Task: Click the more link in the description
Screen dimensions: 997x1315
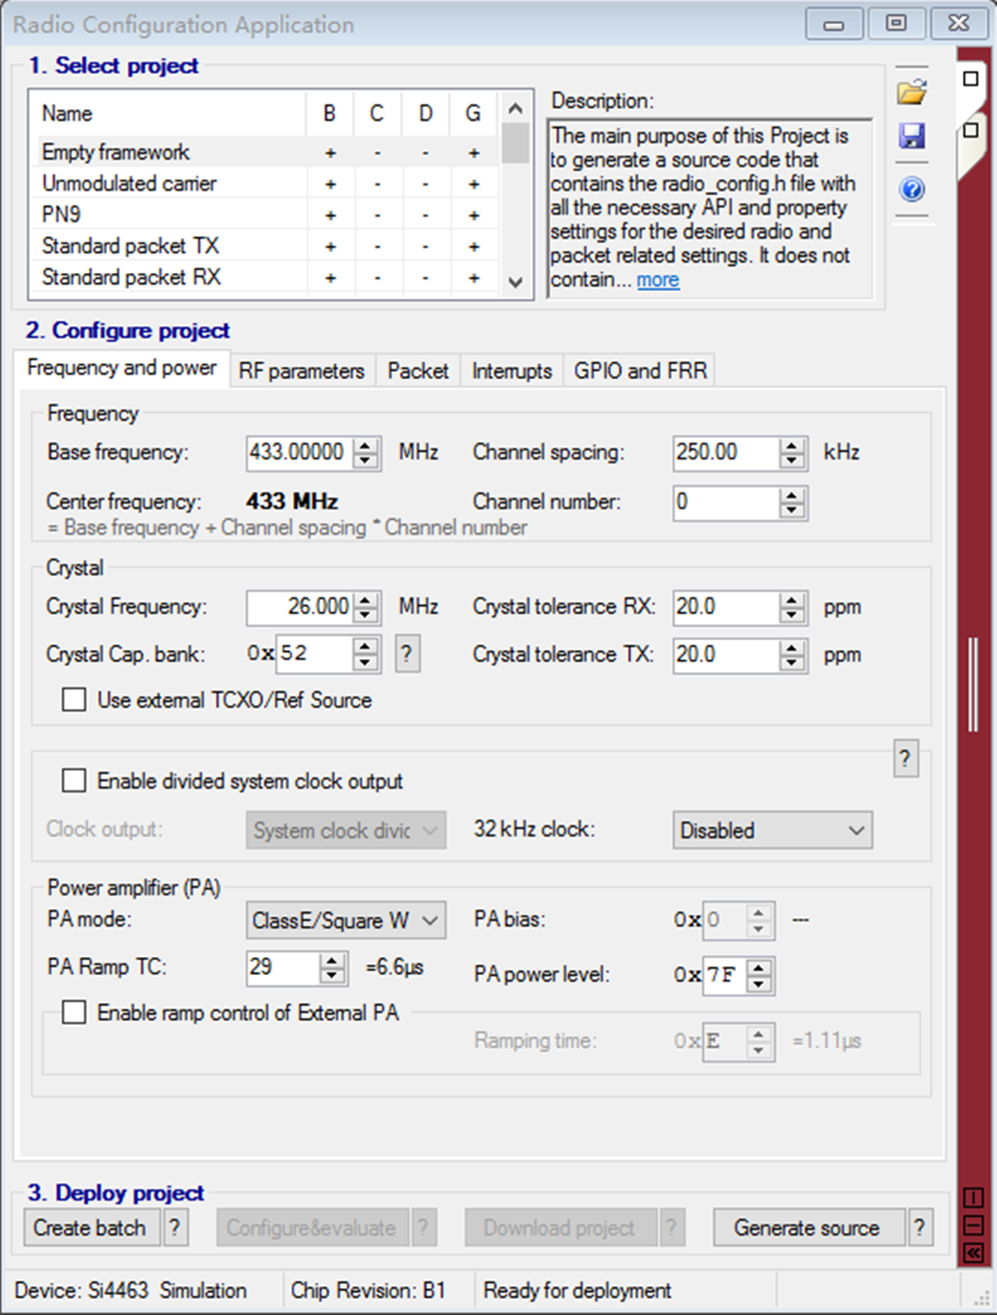Action: pos(658,280)
